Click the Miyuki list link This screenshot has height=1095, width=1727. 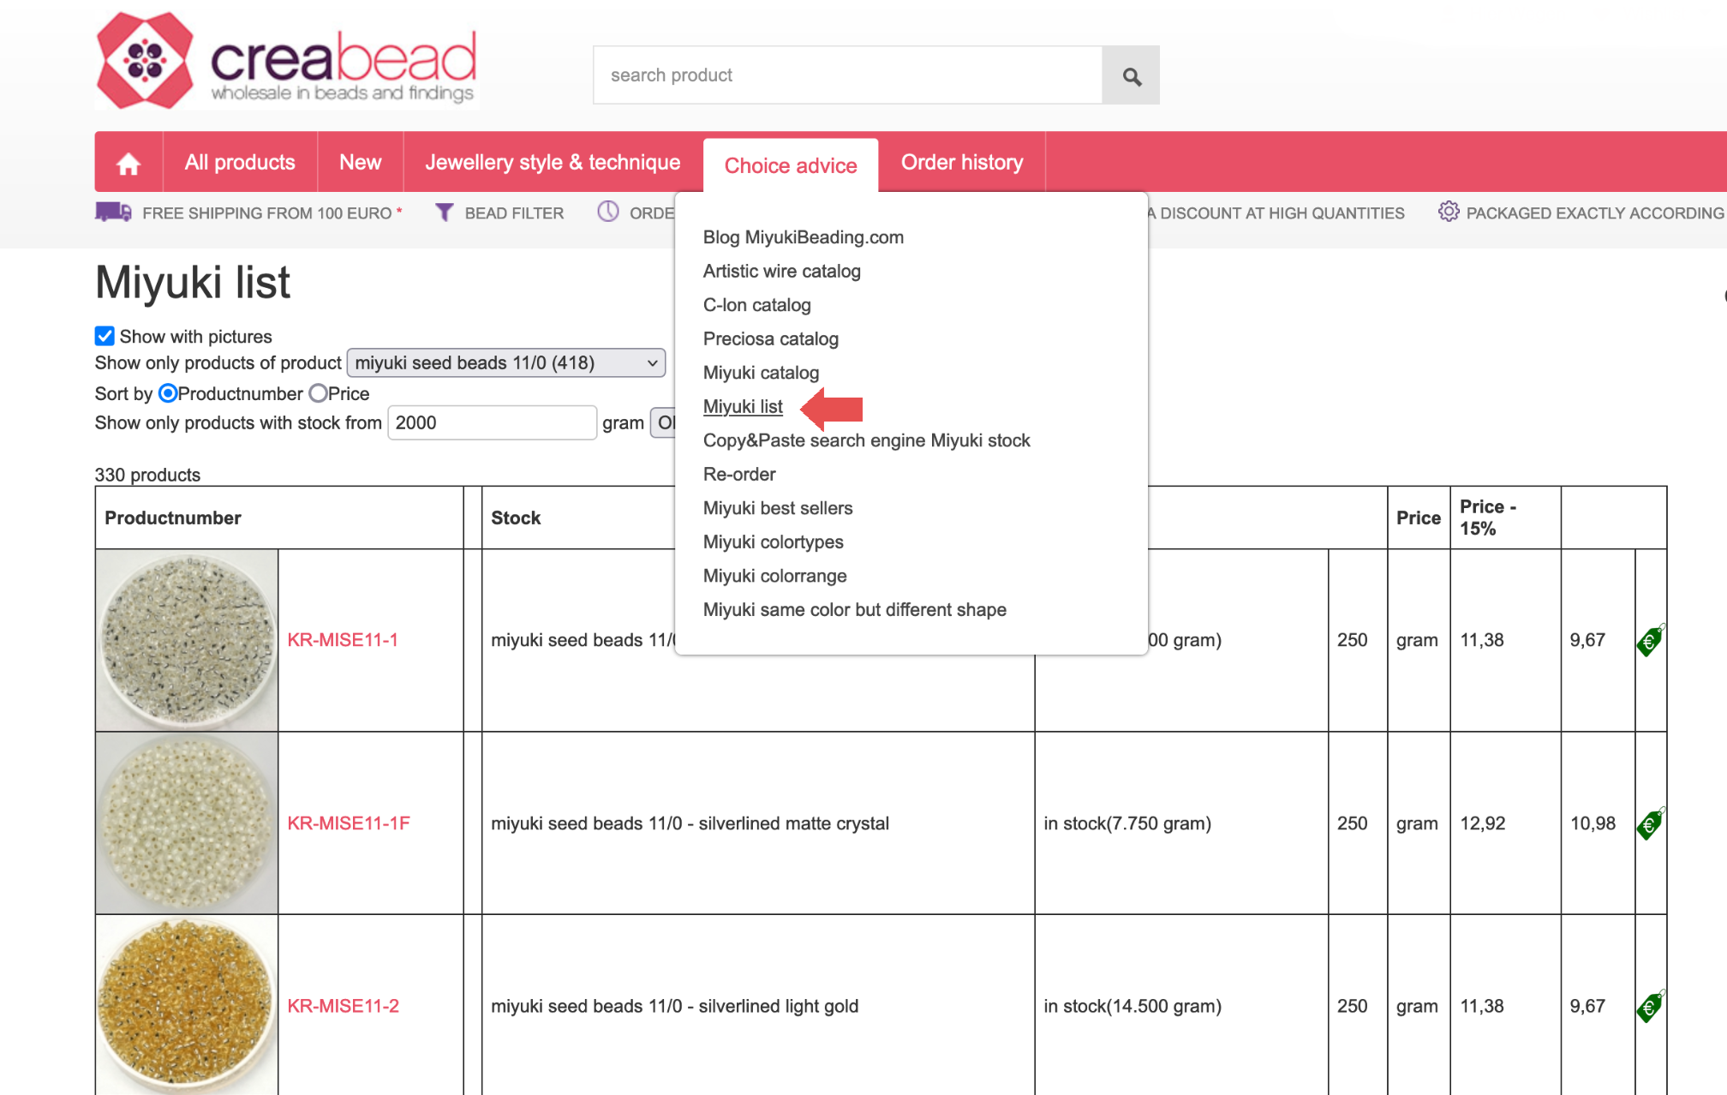(742, 406)
